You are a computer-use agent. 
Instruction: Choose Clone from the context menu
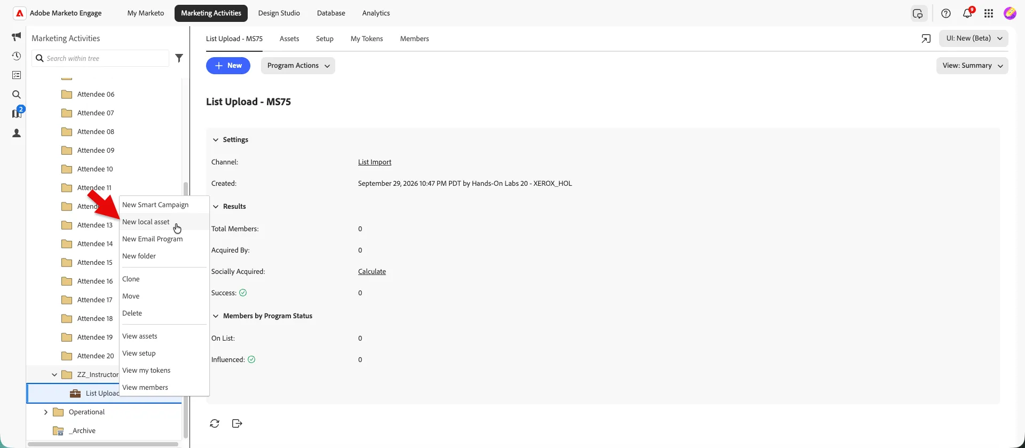164,279
